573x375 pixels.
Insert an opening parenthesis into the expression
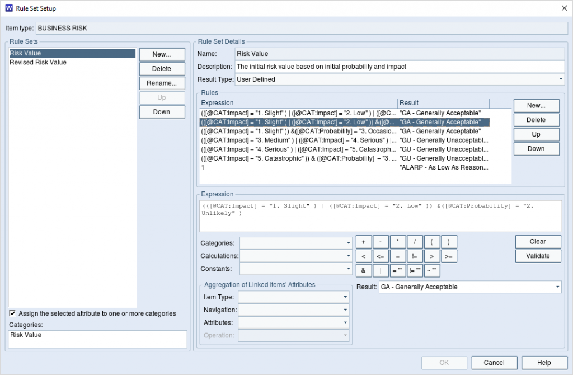432,241
